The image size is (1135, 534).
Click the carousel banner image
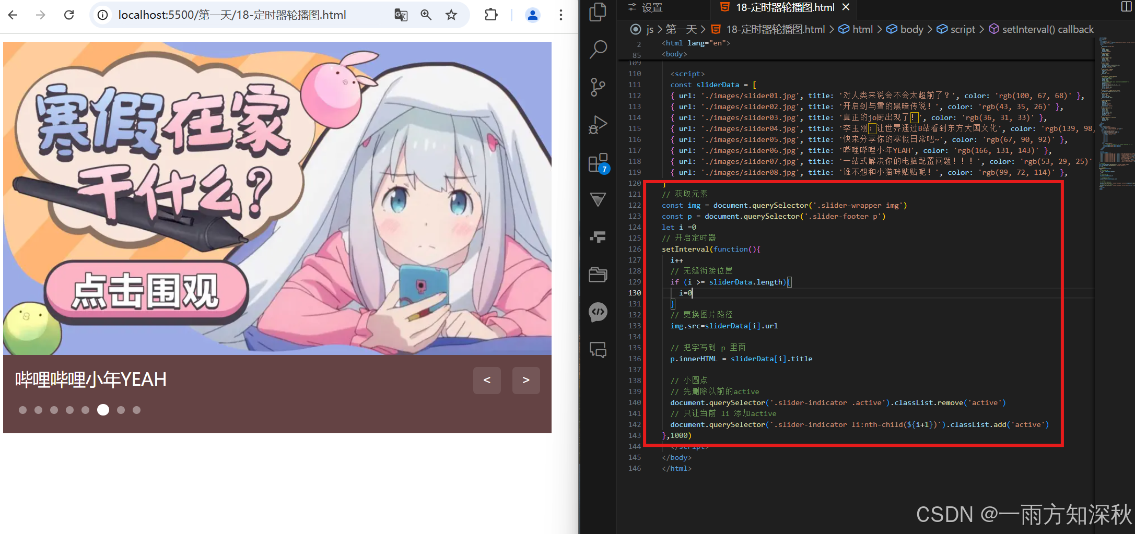click(277, 198)
